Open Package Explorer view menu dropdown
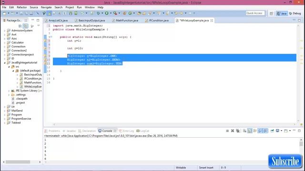The height and width of the screenshot is (171, 305). [x=38, y=26]
